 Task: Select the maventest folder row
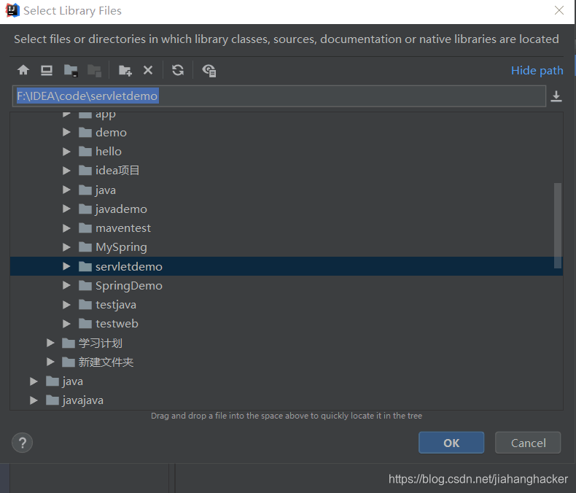click(x=286, y=228)
